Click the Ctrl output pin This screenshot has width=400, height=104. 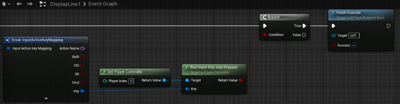pos(82,65)
